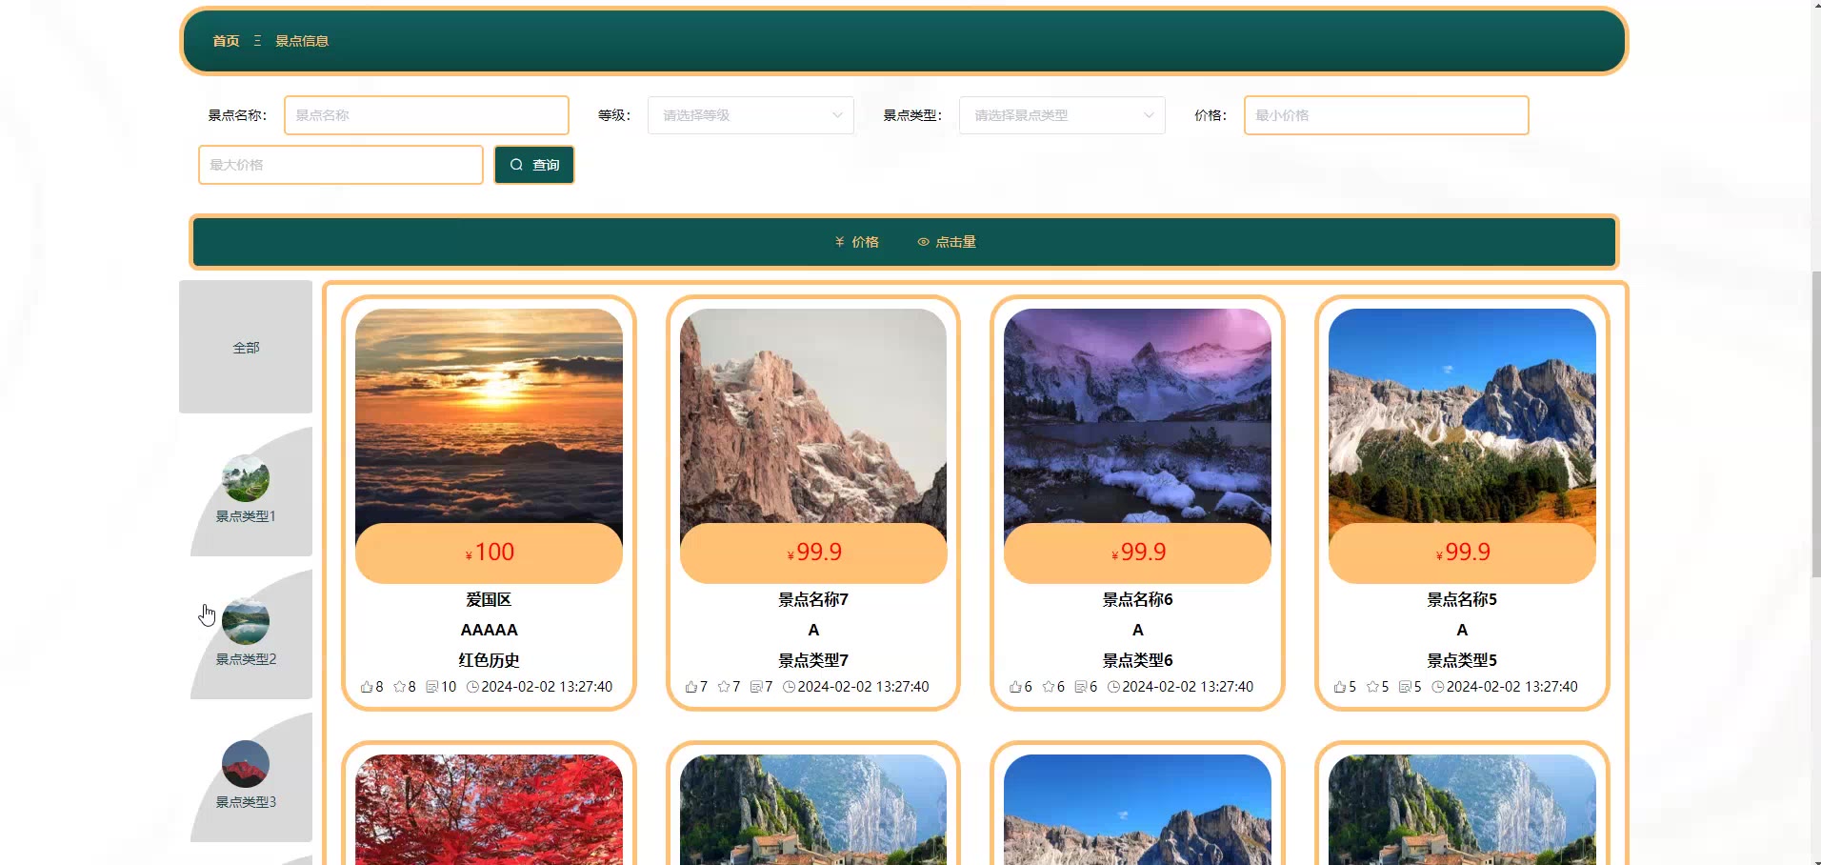The image size is (1821, 865).
Task: Open the 爱国区 sunset thumbnail
Action: click(x=489, y=416)
